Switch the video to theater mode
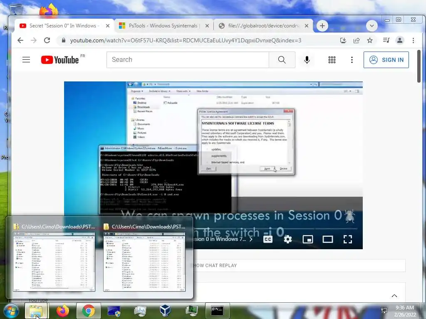The height and width of the screenshot is (319, 426). [328, 239]
